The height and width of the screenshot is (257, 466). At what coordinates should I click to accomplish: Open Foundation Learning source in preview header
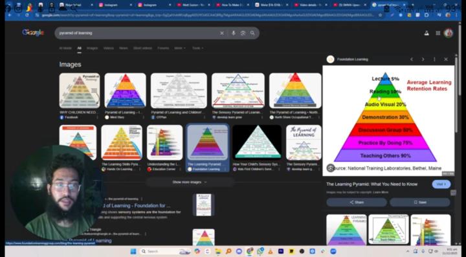[x=353, y=60]
